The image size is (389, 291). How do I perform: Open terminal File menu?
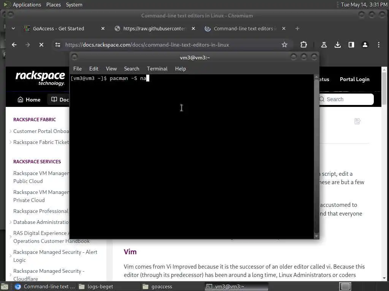(x=77, y=69)
